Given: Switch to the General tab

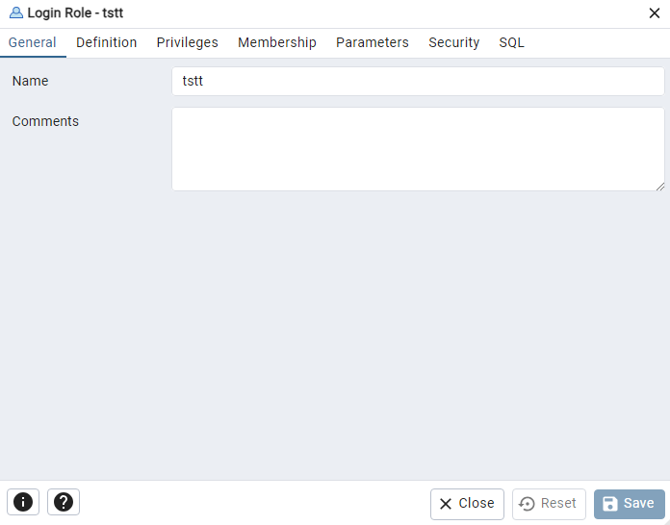Looking at the screenshot, I should pos(33,42).
